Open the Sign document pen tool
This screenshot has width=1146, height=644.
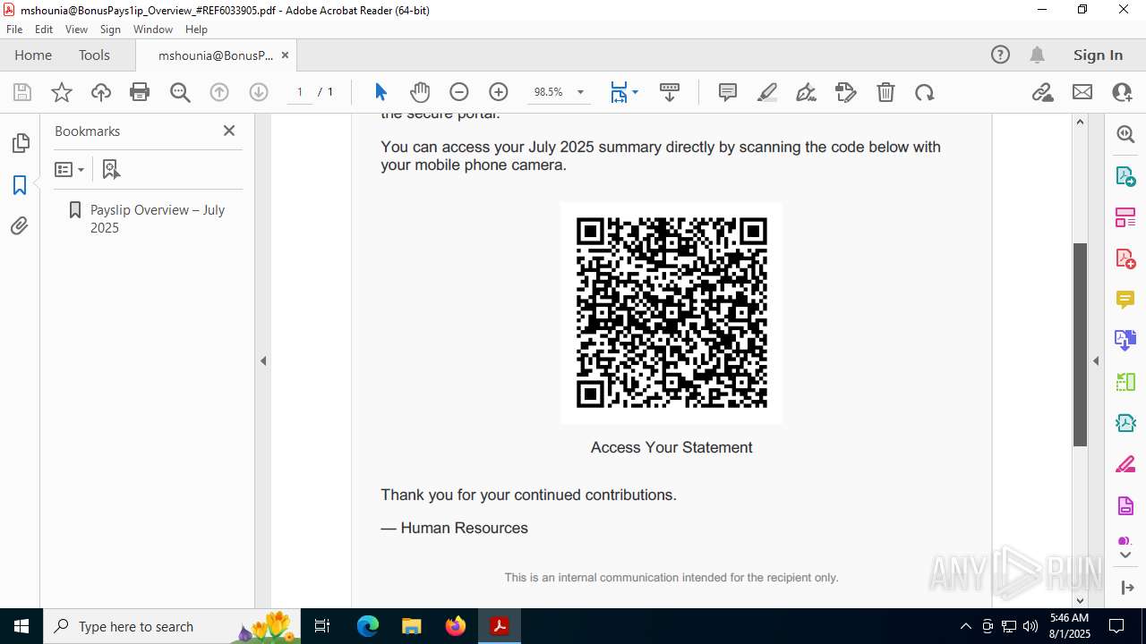[807, 92]
